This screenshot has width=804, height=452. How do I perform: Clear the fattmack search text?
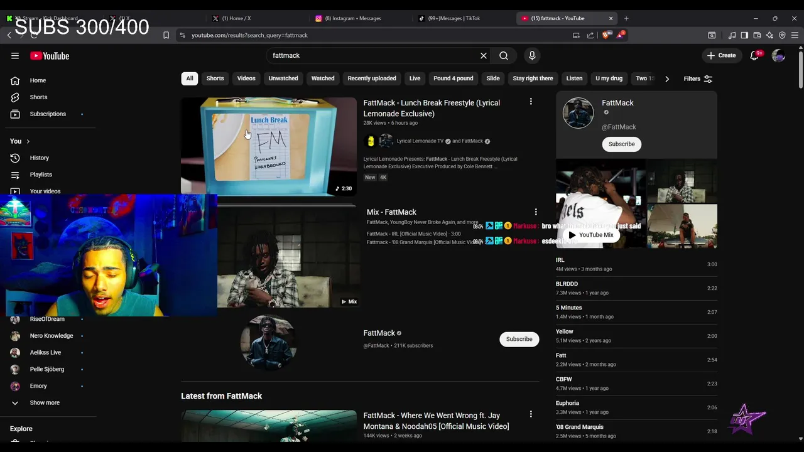click(x=484, y=56)
